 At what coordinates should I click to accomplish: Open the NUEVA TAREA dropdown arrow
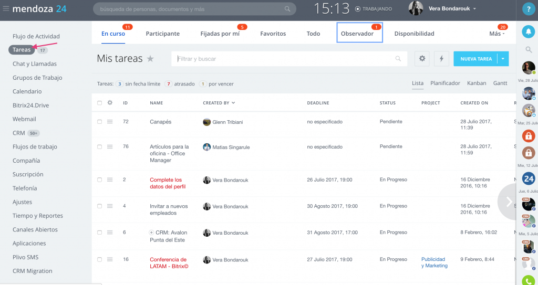[x=503, y=59]
